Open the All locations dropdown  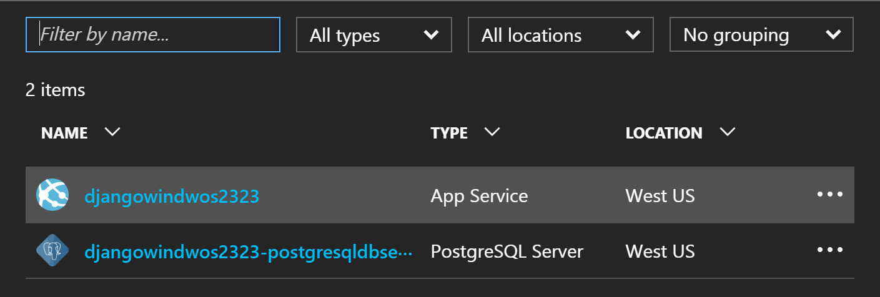tap(560, 35)
